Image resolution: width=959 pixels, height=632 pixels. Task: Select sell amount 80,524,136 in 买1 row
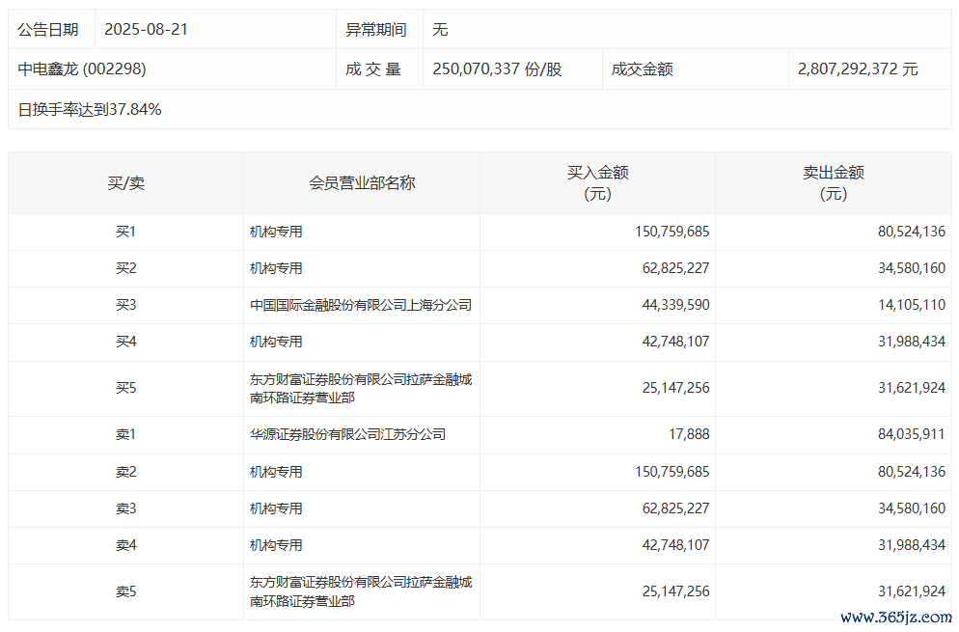tap(912, 232)
